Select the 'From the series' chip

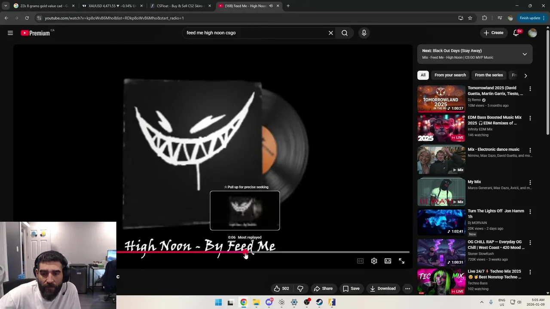pyautogui.click(x=489, y=75)
